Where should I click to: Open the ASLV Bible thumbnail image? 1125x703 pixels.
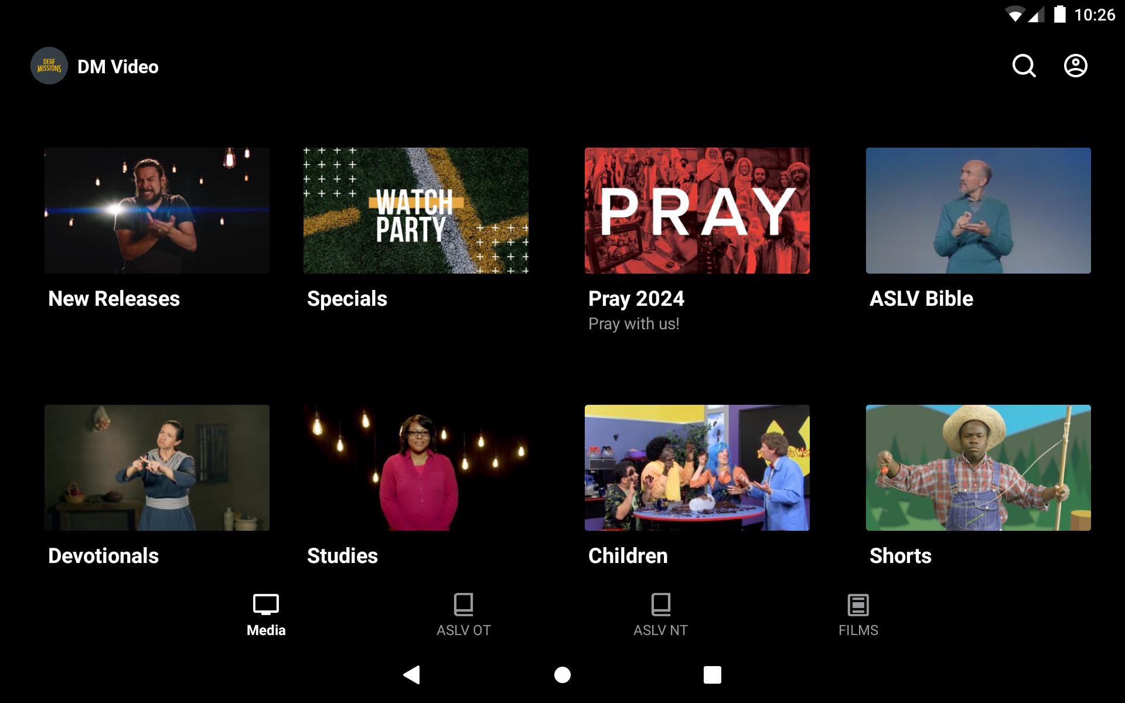click(x=978, y=210)
